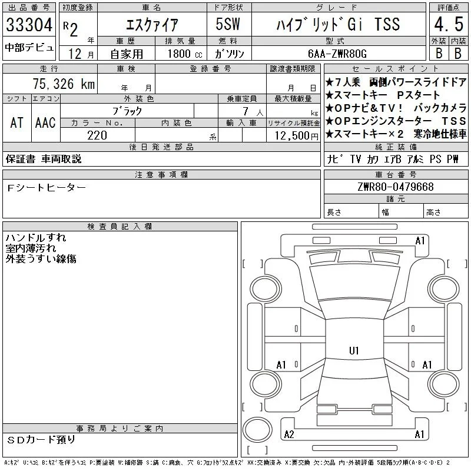Click the Fシートヒーター note text

coord(47,188)
